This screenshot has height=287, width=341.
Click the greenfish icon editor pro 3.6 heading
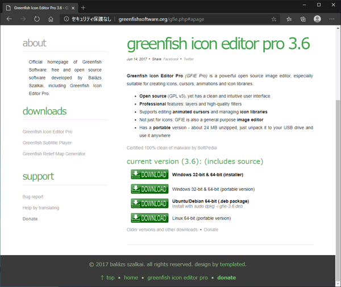(x=218, y=44)
